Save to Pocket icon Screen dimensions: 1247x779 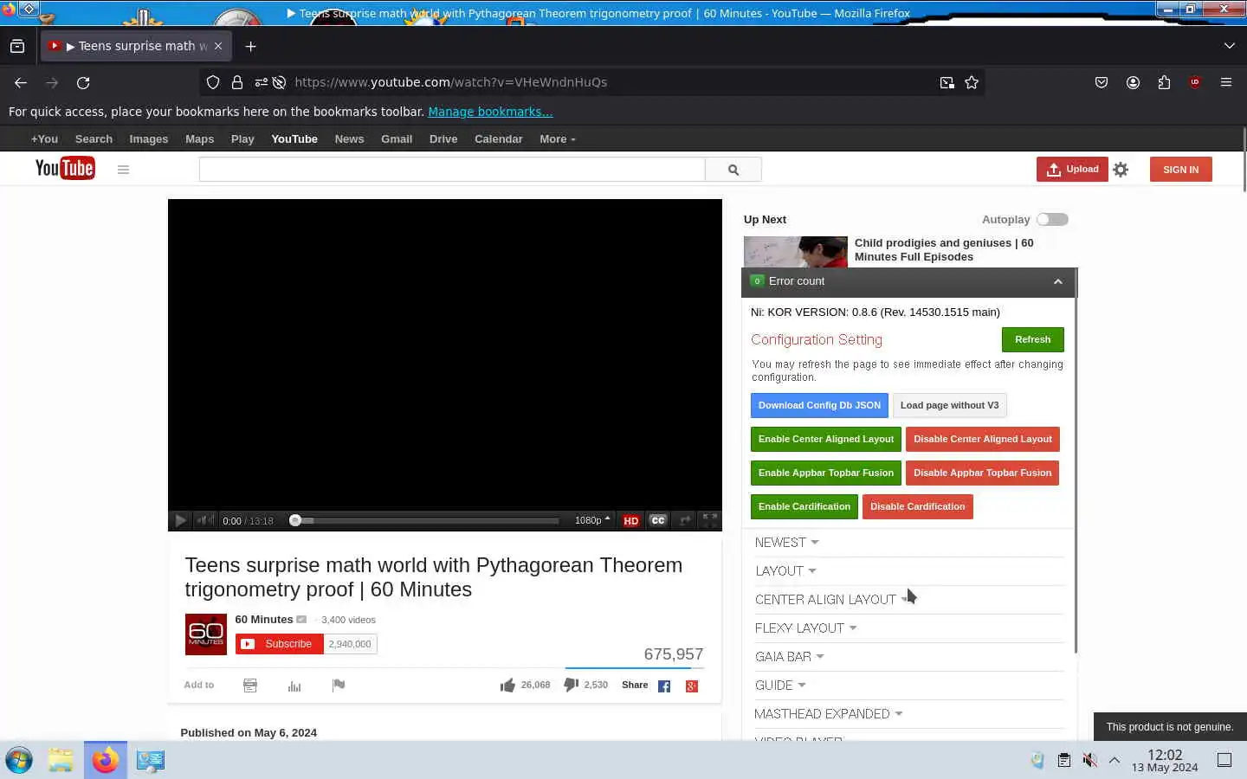point(1102,82)
